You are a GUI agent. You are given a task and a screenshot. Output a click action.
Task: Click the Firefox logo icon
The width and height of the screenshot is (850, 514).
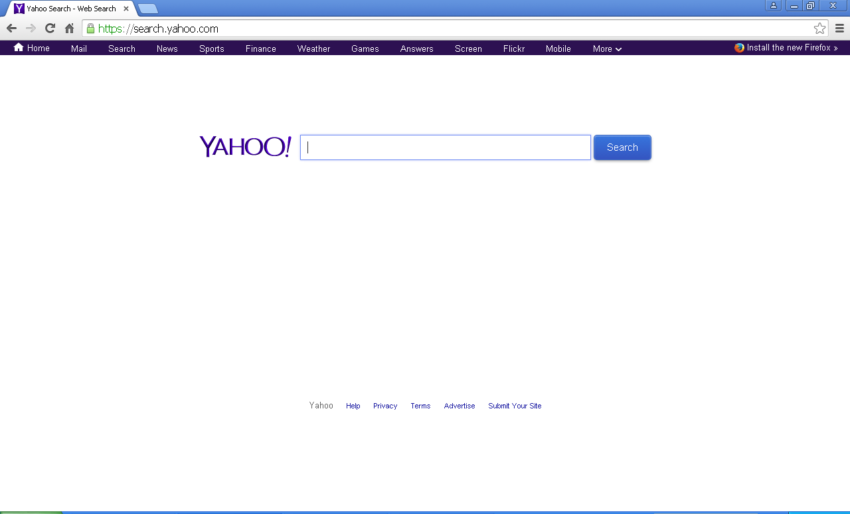[739, 48]
